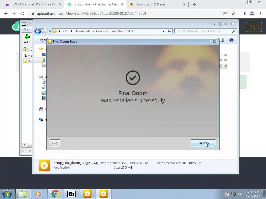Viewport: 266px width, 199px height.
Task: Expand the Explorer address bar history dropdown
Action: (163, 31)
